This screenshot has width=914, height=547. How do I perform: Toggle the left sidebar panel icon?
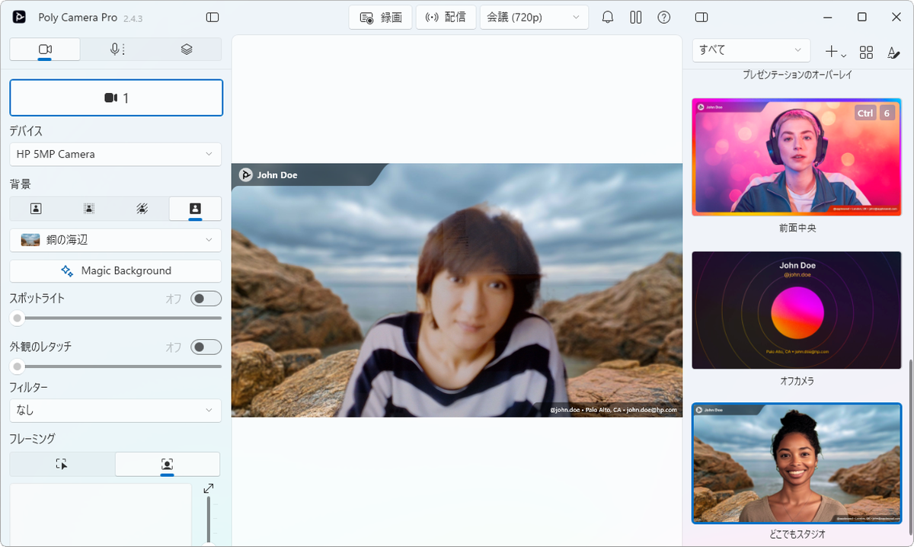pyautogui.click(x=213, y=18)
